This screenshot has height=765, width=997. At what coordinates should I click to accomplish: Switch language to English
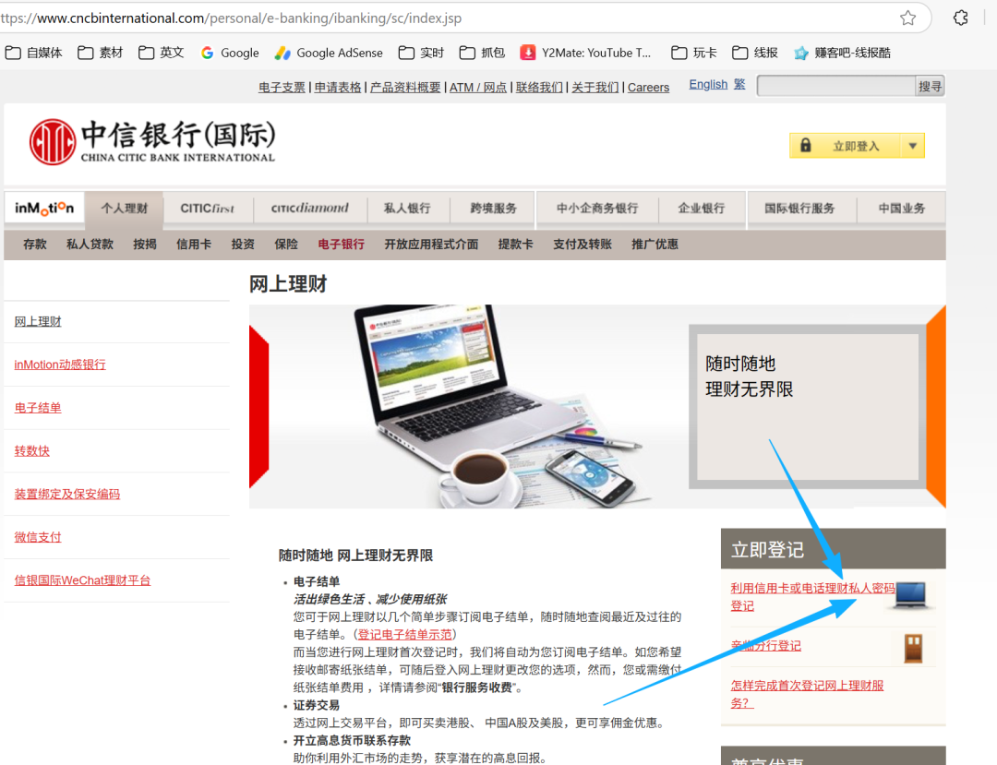click(x=708, y=84)
